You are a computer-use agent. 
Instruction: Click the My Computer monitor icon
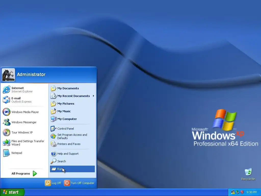pyautogui.click(x=54, y=119)
